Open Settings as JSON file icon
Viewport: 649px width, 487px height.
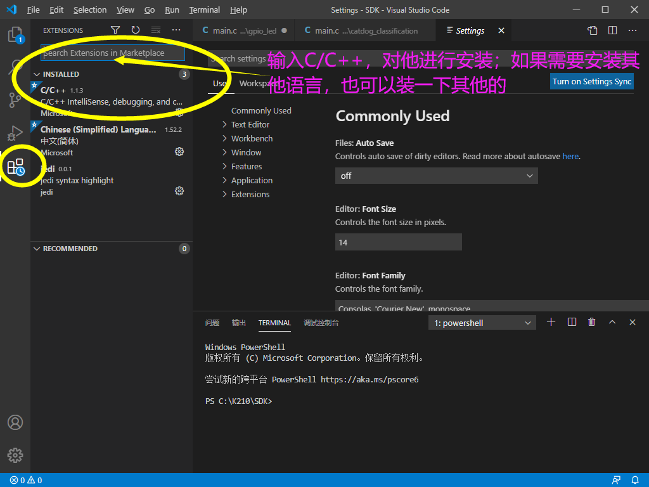coord(593,30)
